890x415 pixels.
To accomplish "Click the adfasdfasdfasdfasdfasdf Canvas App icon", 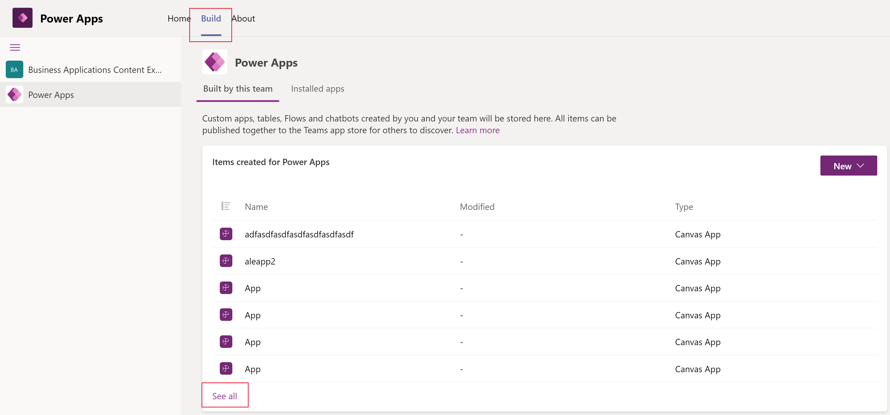I will point(225,234).
